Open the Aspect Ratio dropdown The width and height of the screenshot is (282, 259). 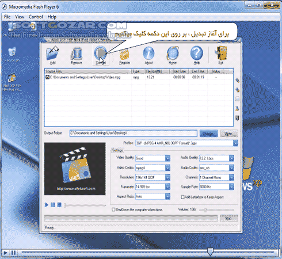point(167,196)
